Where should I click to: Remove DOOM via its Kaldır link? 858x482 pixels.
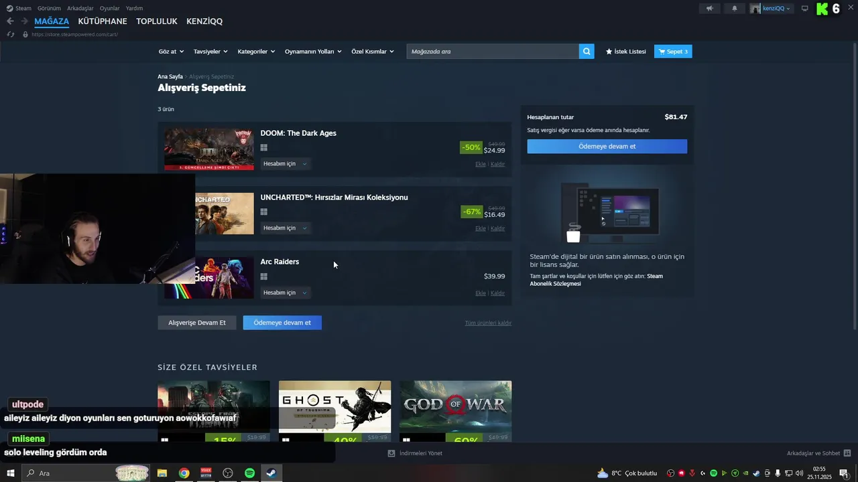click(x=497, y=164)
